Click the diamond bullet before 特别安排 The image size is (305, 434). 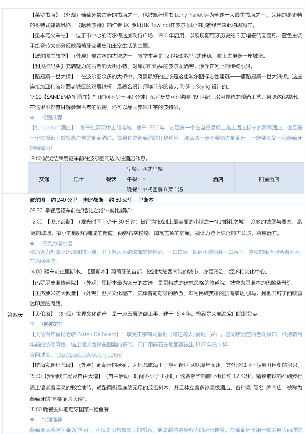pos(32,324)
